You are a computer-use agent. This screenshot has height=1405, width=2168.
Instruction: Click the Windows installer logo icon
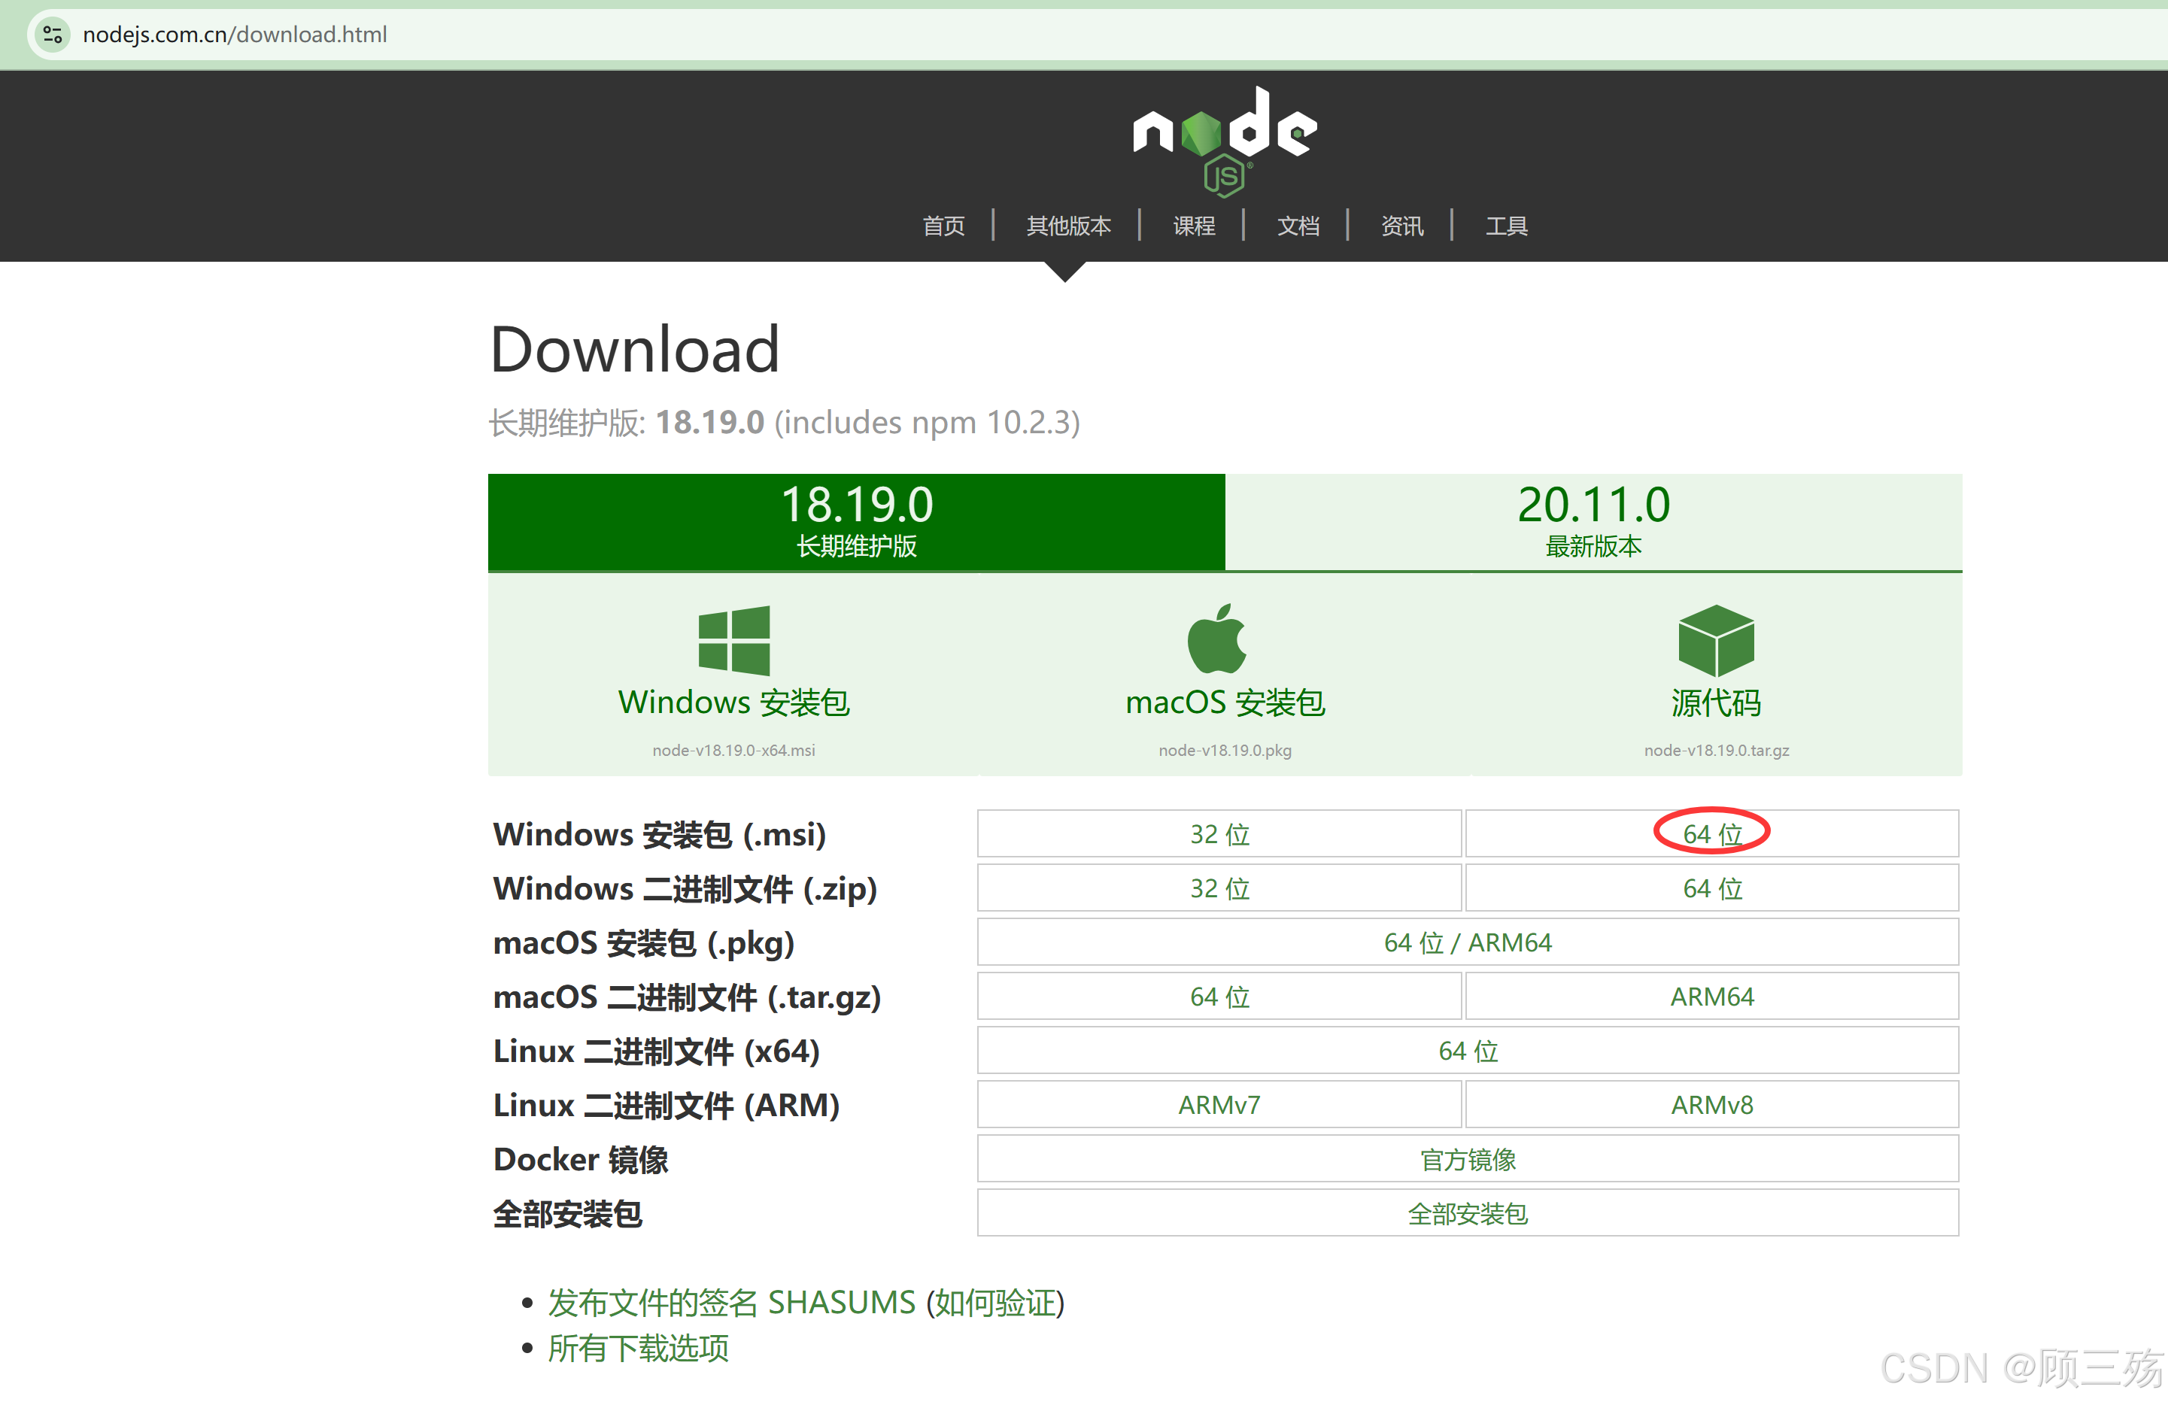[733, 640]
